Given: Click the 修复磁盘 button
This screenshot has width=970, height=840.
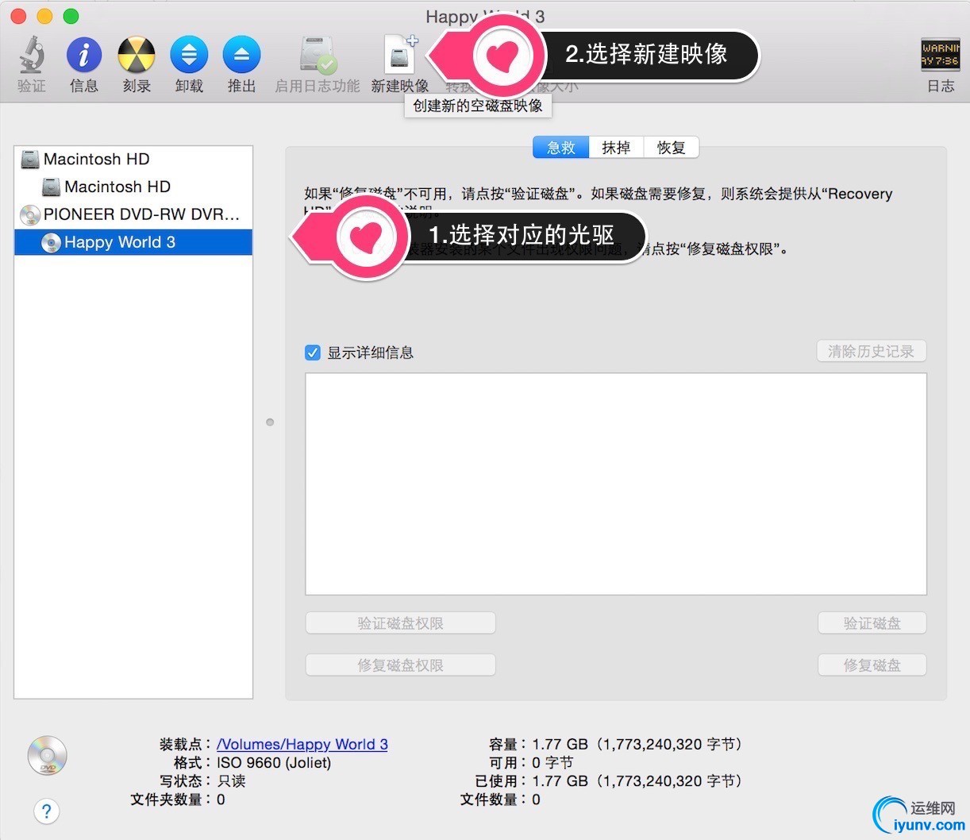Looking at the screenshot, I should (872, 665).
